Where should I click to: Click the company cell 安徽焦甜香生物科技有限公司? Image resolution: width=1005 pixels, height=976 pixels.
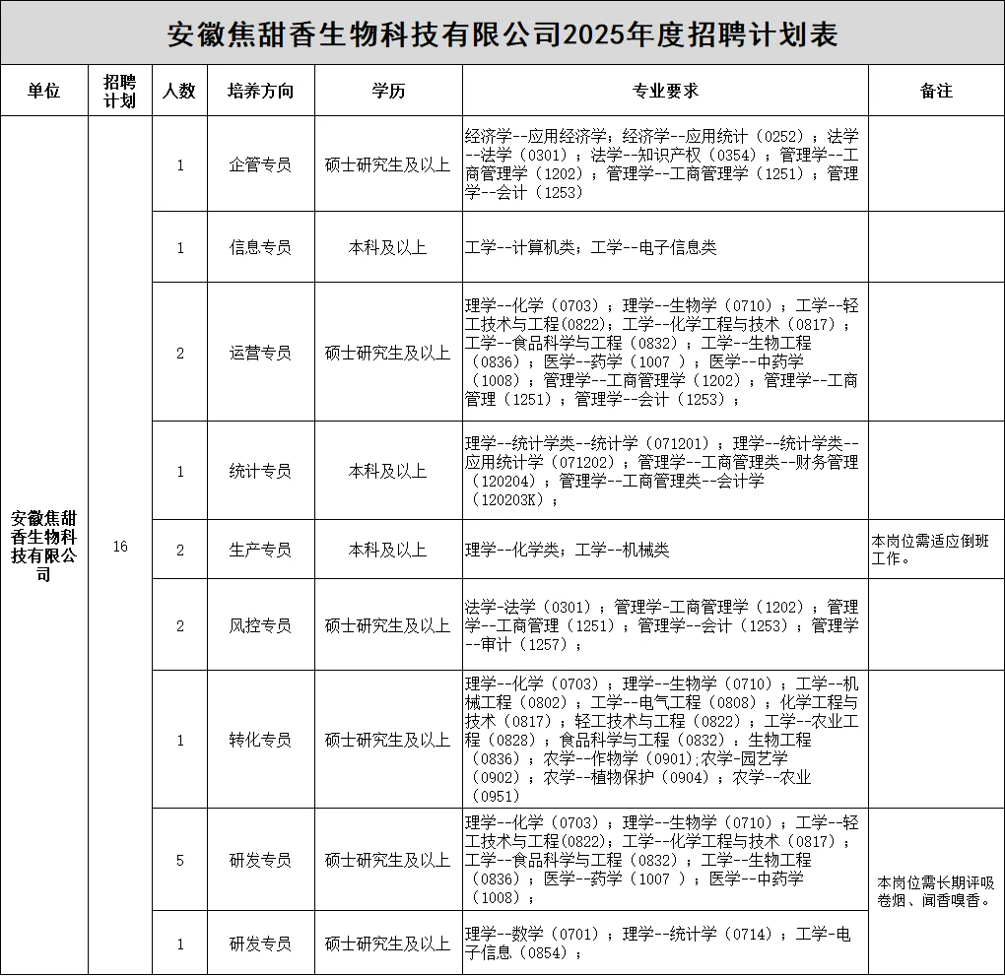[43, 546]
